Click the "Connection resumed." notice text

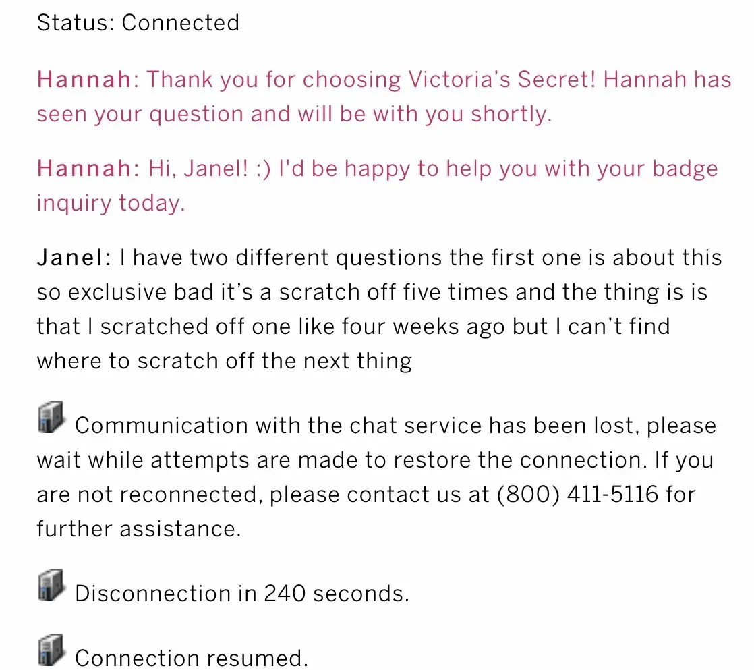tap(192, 658)
